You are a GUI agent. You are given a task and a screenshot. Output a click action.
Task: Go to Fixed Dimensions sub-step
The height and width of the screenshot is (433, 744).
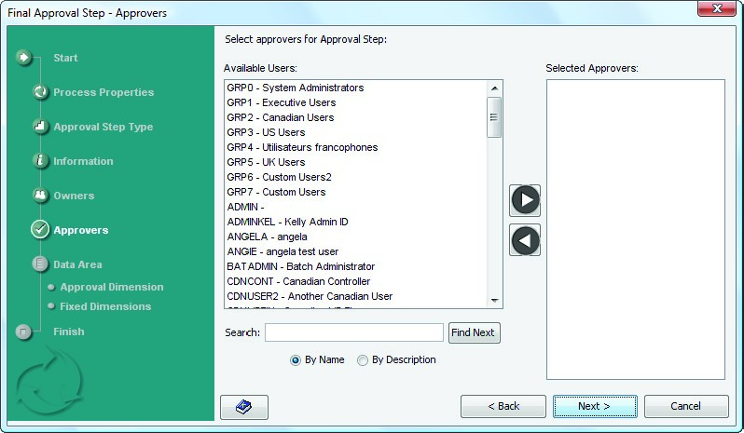tap(104, 306)
